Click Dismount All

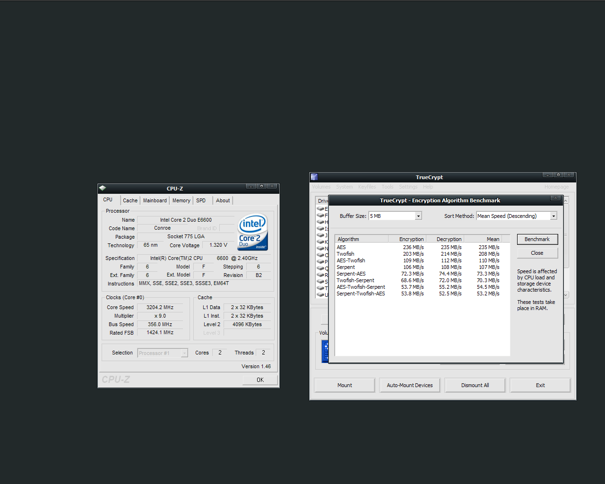tap(475, 385)
